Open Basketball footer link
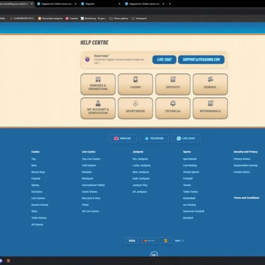265x265 pixels. tap(189, 198)
